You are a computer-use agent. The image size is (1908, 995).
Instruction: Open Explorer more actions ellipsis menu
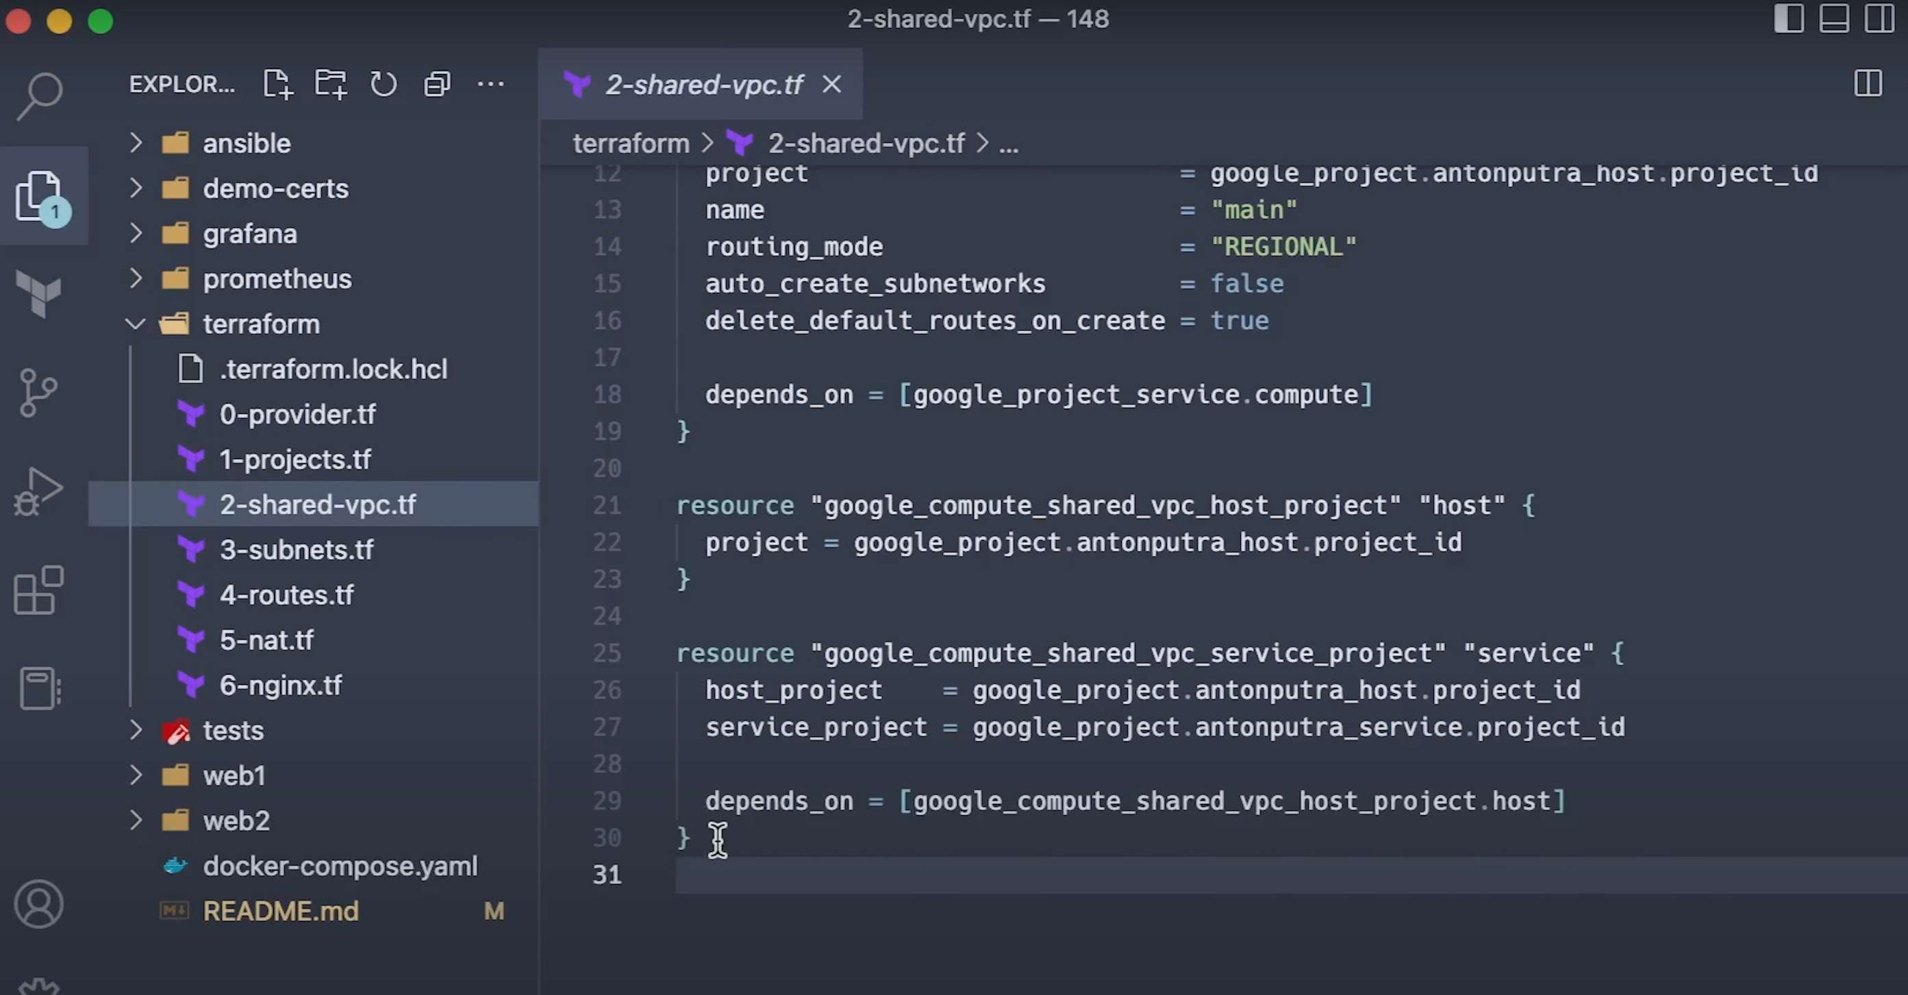[x=490, y=83]
